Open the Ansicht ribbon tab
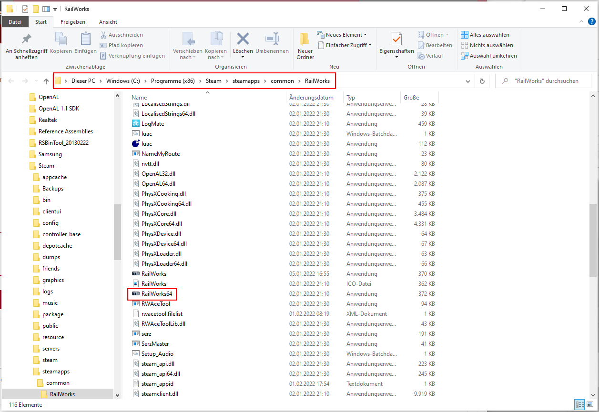 click(x=108, y=22)
